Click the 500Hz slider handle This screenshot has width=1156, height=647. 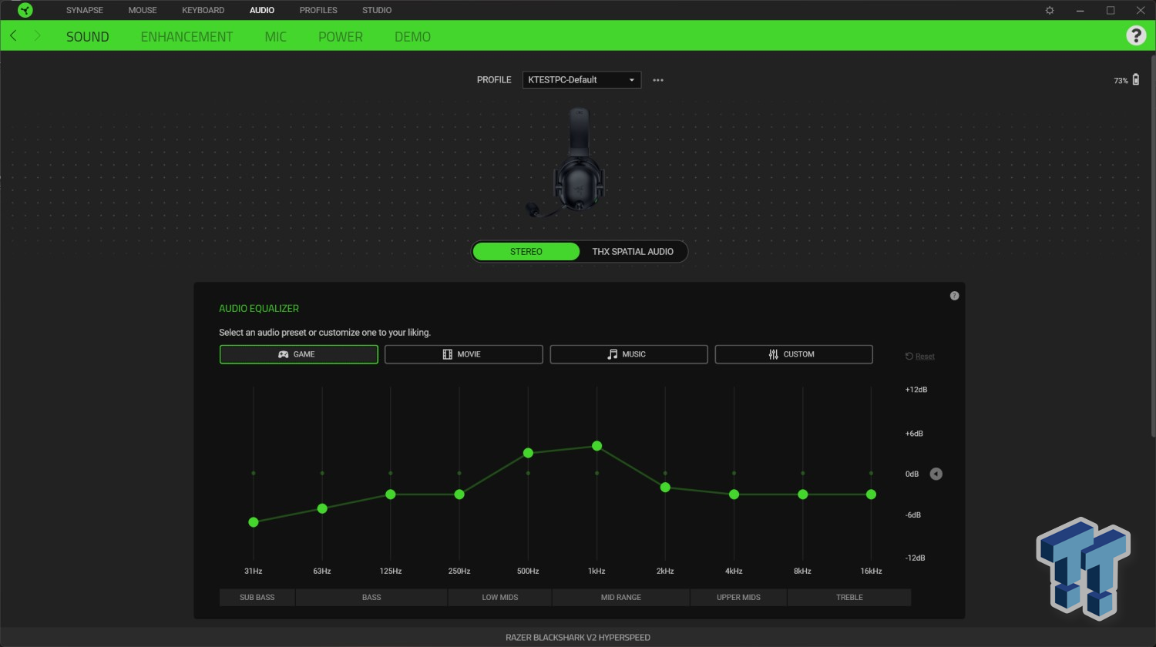[x=528, y=453]
